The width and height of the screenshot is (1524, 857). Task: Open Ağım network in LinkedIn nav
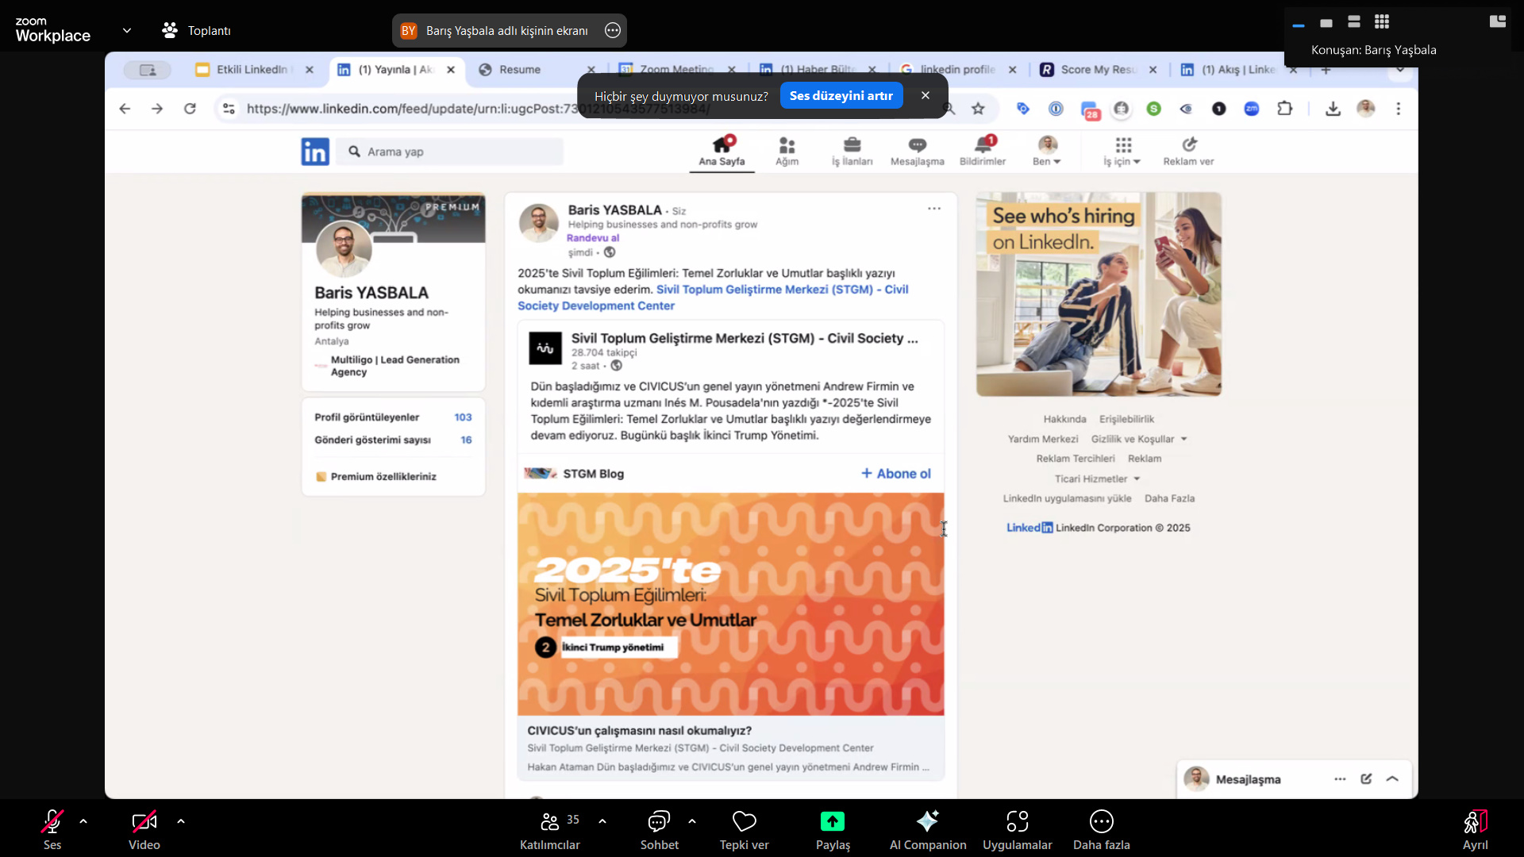click(787, 150)
